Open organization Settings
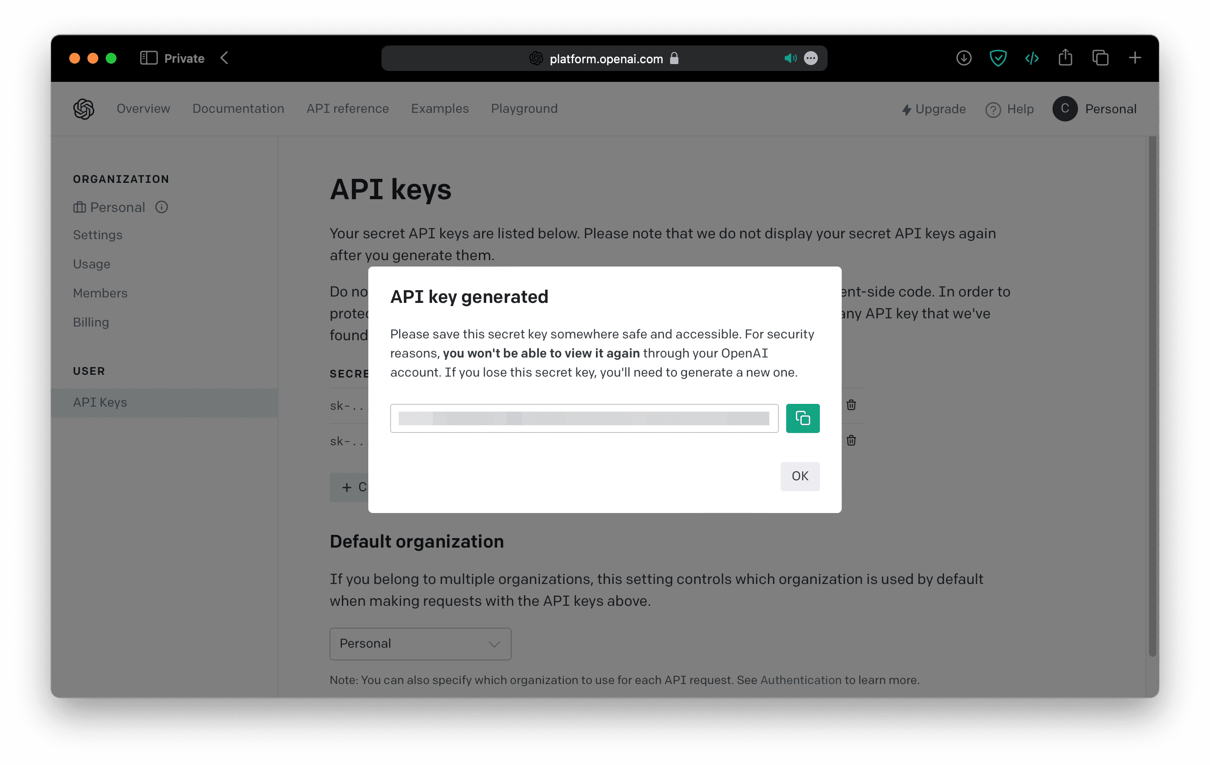Viewport: 1210px width, 765px height. coord(97,235)
